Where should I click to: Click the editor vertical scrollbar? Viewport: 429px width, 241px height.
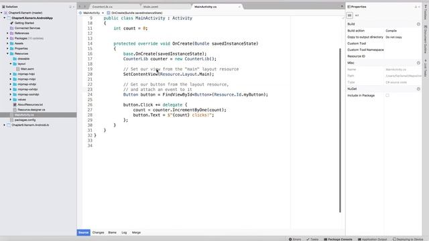(x=340, y=131)
